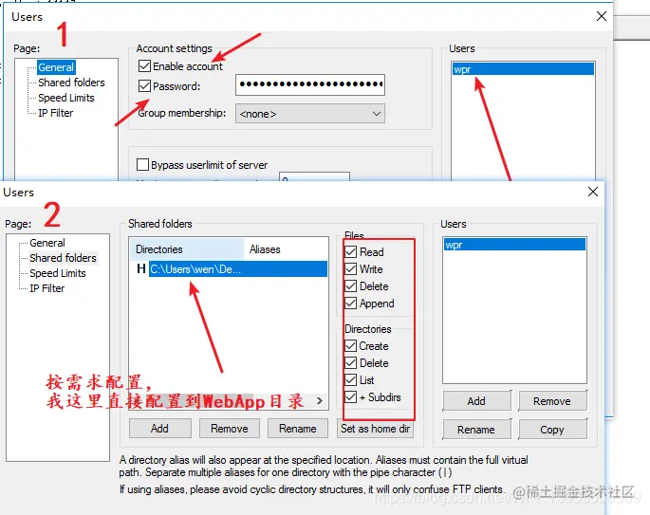Click Set as home dir button

point(375,429)
